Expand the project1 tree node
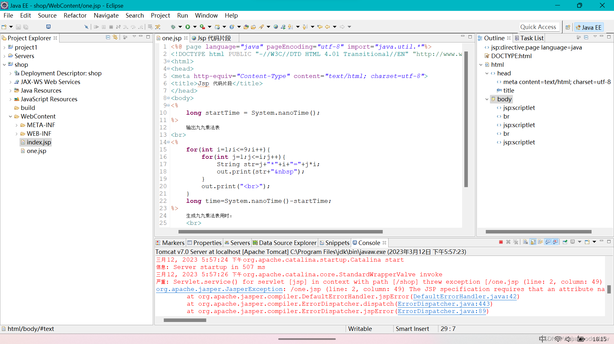This screenshot has height=344, width=614. click(x=4, y=47)
